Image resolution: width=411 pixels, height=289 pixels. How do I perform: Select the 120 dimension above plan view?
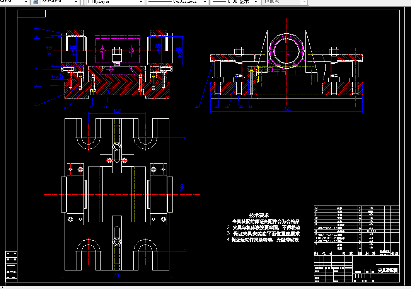click(117, 111)
